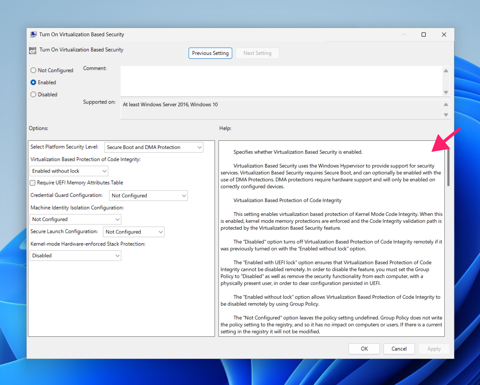Click Comment box scroll up arrow
This screenshot has height=385, width=480.
(446, 71)
